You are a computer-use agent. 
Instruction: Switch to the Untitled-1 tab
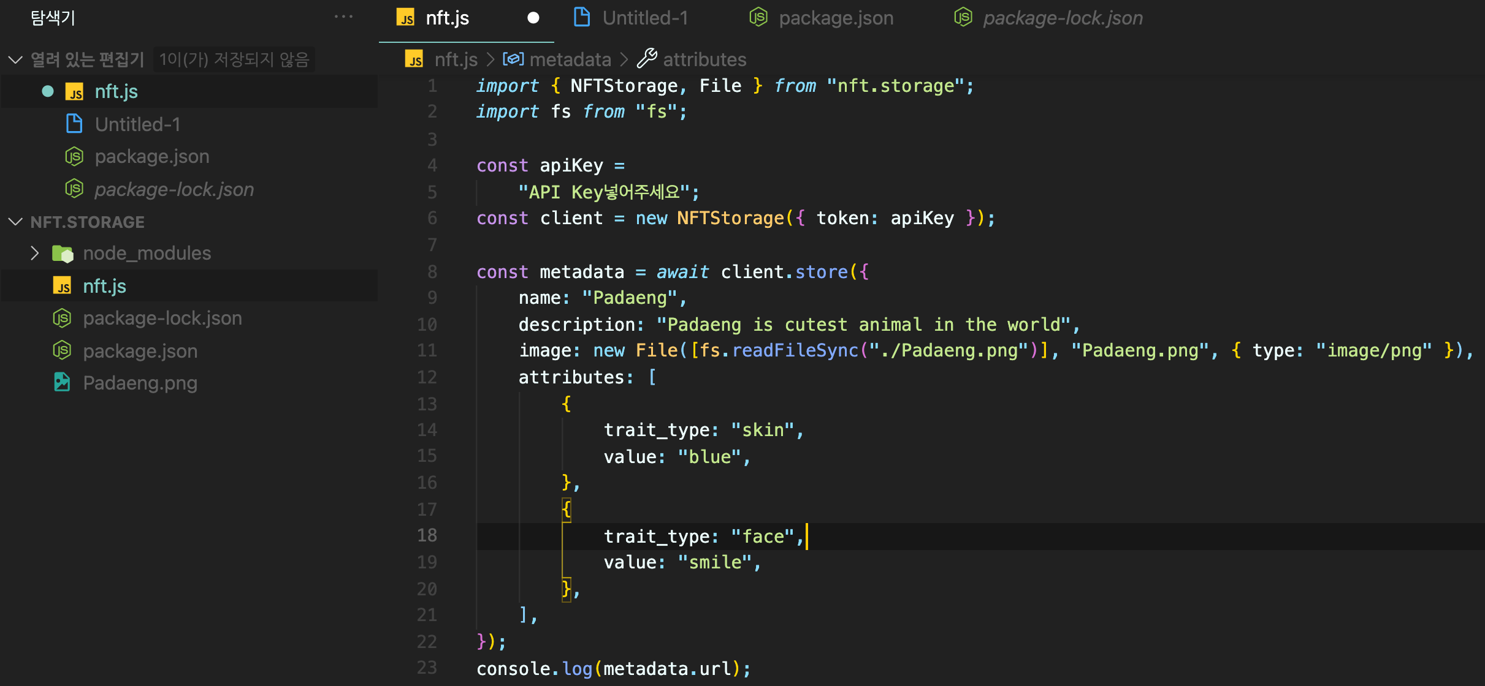click(644, 18)
